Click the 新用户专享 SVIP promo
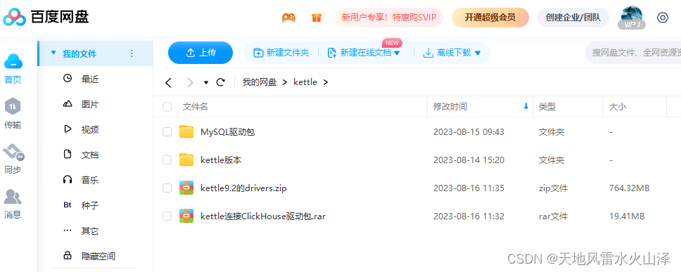 click(389, 18)
